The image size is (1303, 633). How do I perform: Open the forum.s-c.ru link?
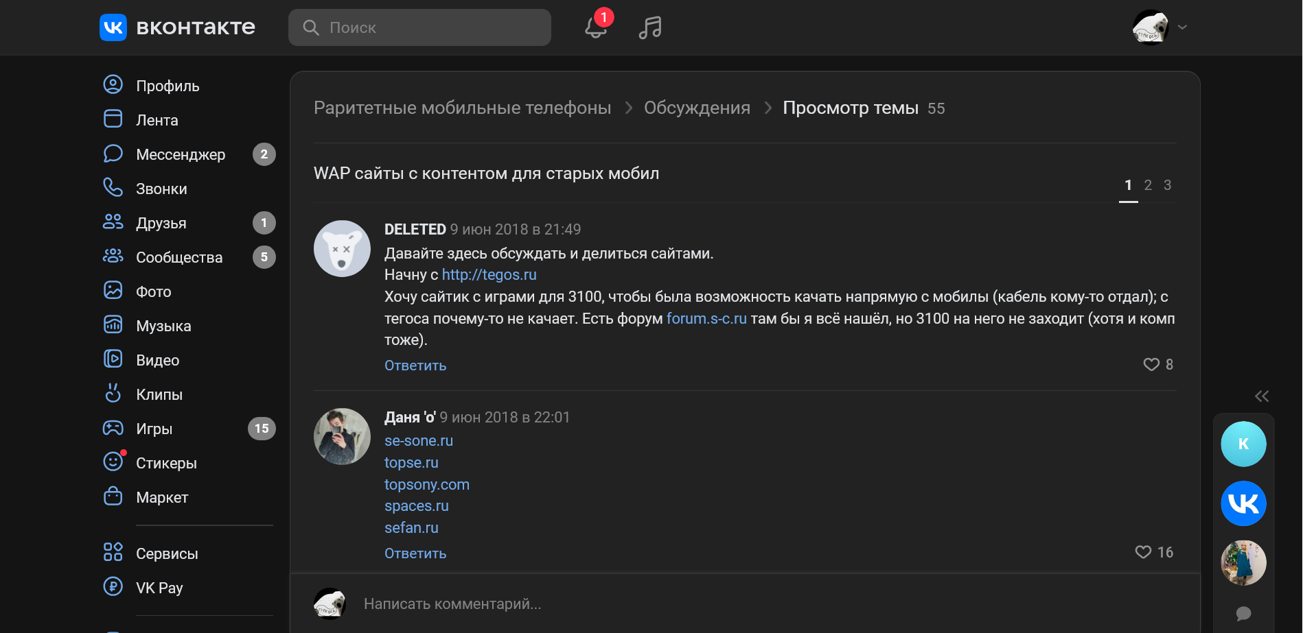(x=706, y=319)
